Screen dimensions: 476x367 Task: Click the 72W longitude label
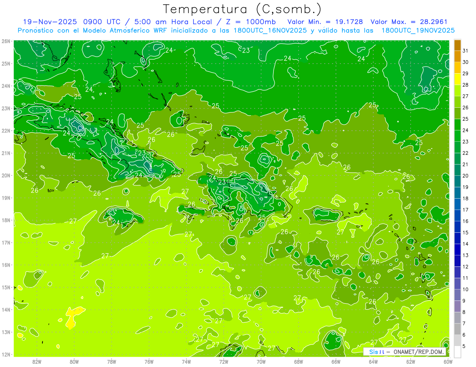click(224, 361)
